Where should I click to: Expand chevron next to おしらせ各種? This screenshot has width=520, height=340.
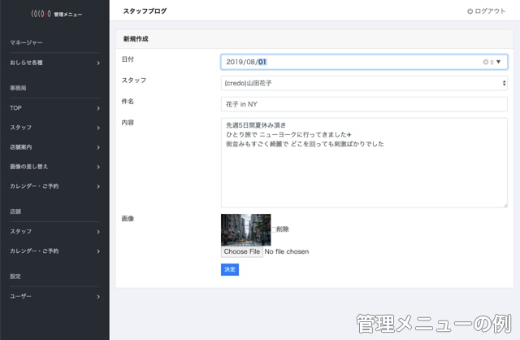pos(98,63)
